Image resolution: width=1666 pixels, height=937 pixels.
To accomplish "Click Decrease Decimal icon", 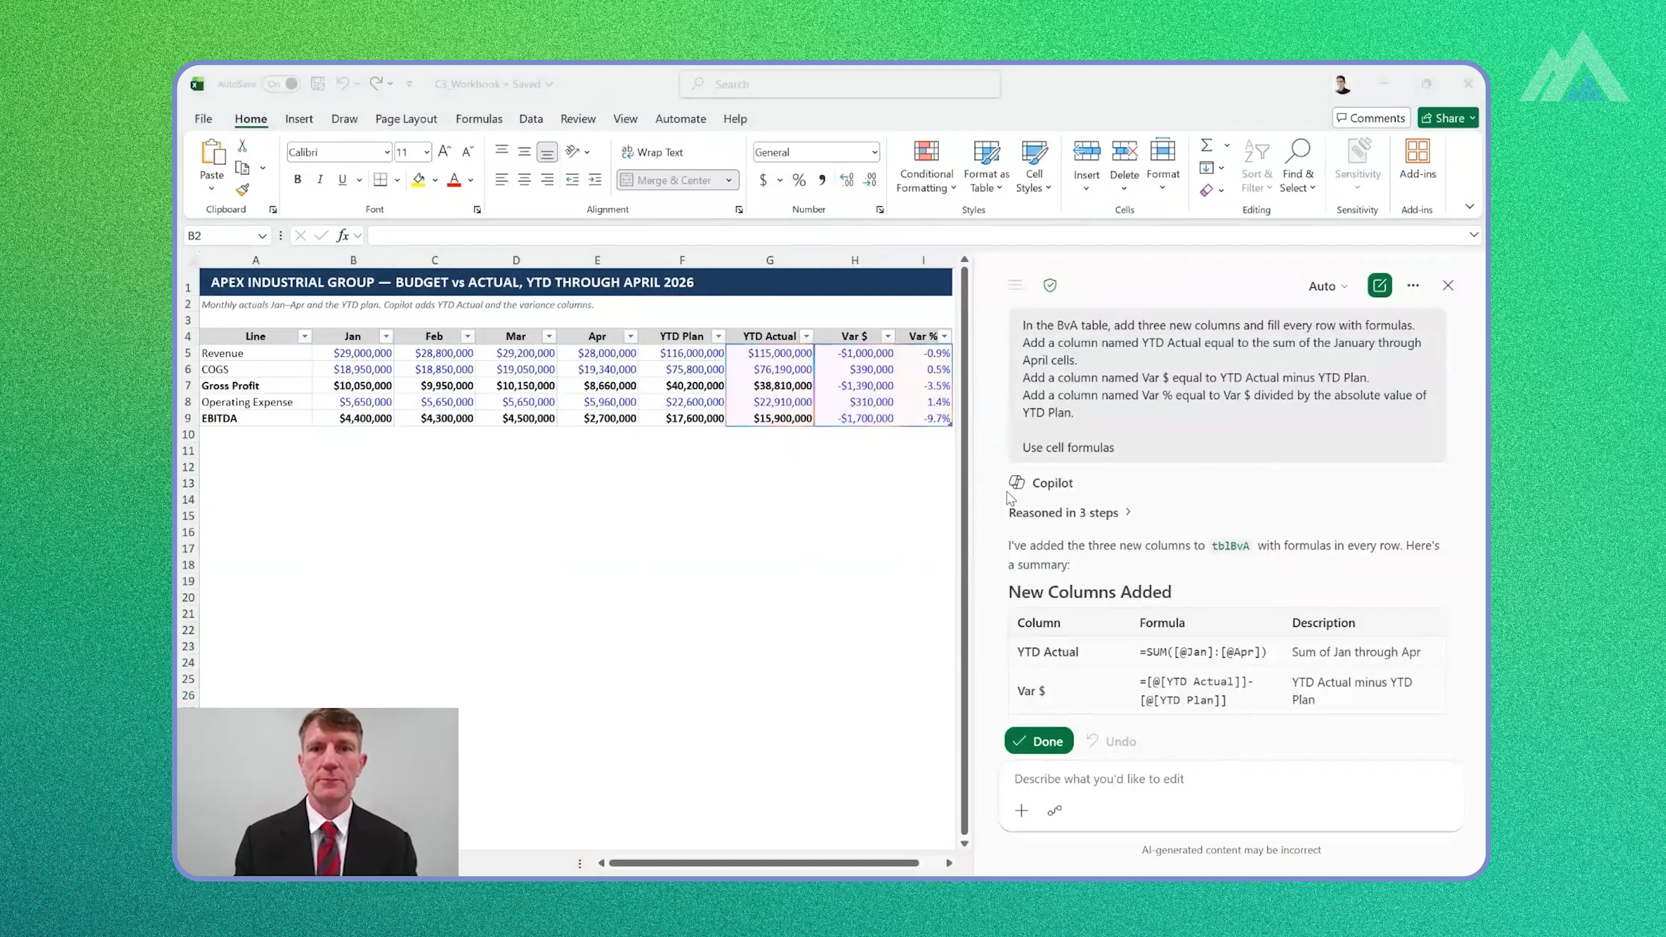I will (x=870, y=180).
